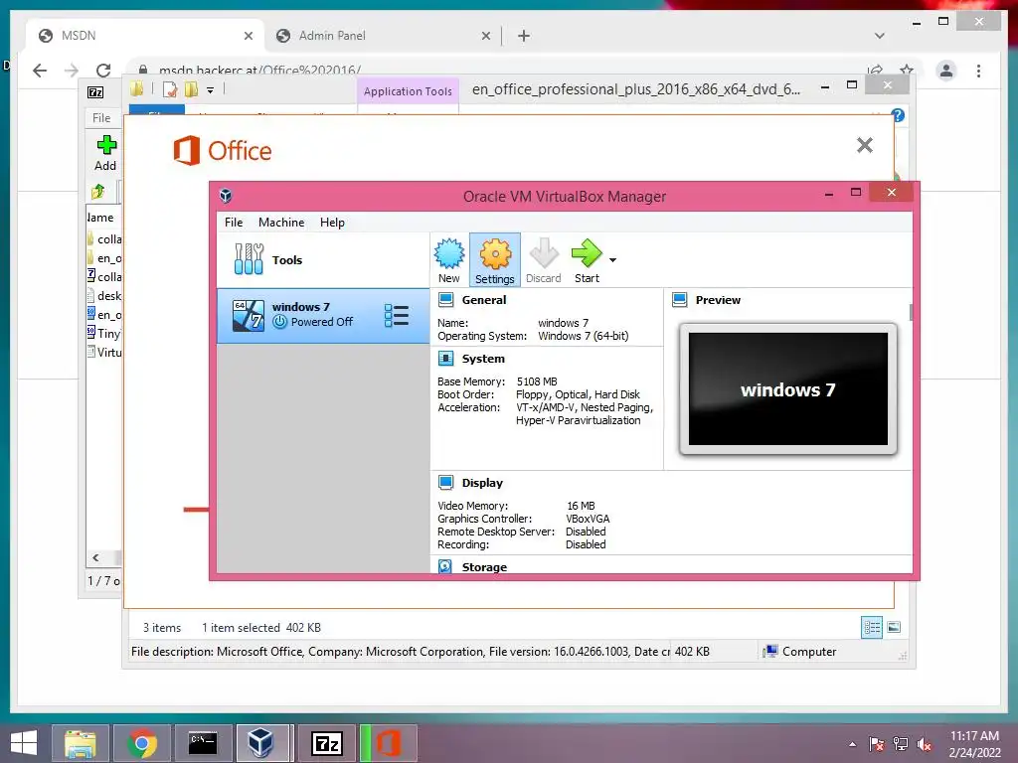The image size is (1018, 763).
Task: Click the Display section header icon
Action: pyautogui.click(x=445, y=483)
